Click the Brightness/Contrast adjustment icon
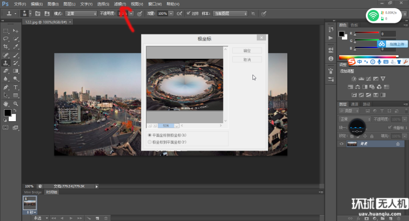The height and width of the screenshot is (221, 409). [x=354, y=79]
